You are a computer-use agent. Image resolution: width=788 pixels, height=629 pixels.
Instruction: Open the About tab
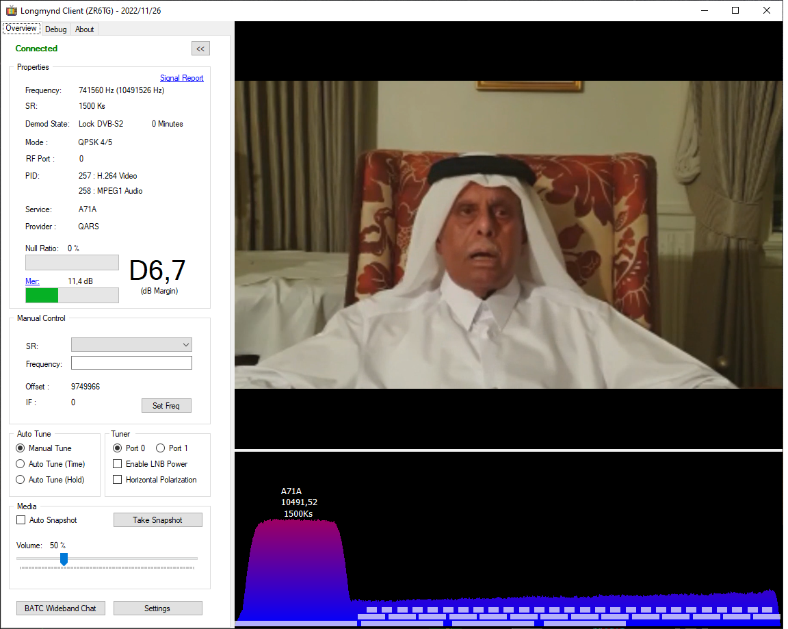pyautogui.click(x=85, y=29)
